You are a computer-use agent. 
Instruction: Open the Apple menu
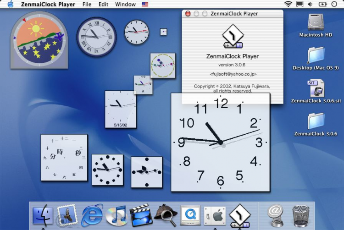tap(10, 4)
